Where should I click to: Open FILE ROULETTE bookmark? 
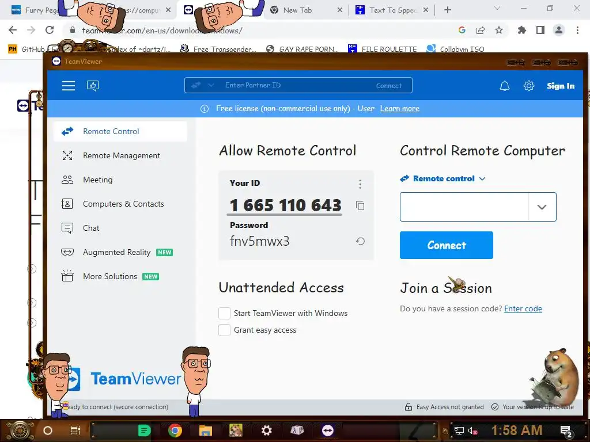point(383,49)
